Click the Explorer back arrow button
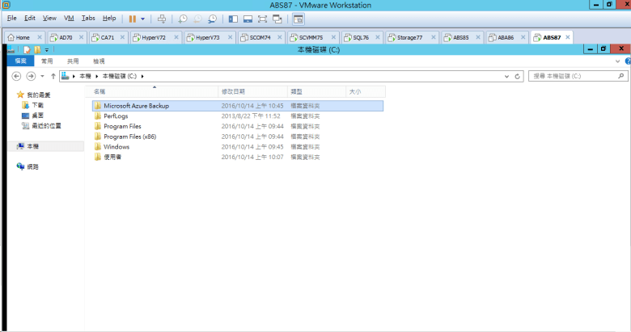Screen dimensions: 631x332 pyautogui.click(x=17, y=76)
